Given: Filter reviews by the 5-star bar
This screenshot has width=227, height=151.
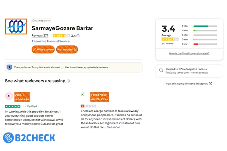Looking at the screenshot, I should (205, 26).
